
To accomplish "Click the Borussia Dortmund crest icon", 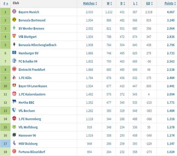I will (x=14, y=19).
